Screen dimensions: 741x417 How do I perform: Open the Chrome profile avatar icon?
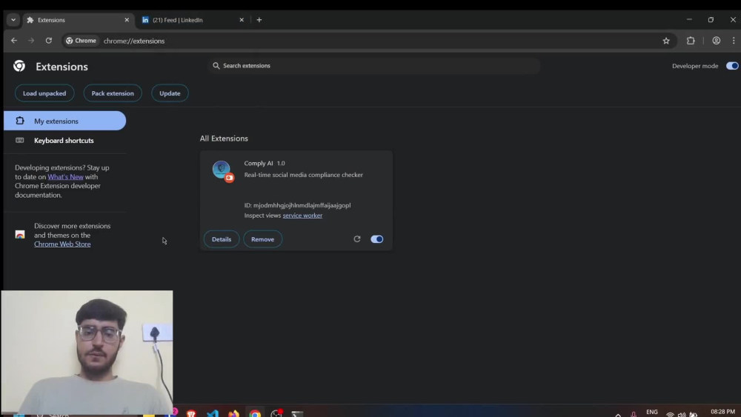[x=716, y=41]
